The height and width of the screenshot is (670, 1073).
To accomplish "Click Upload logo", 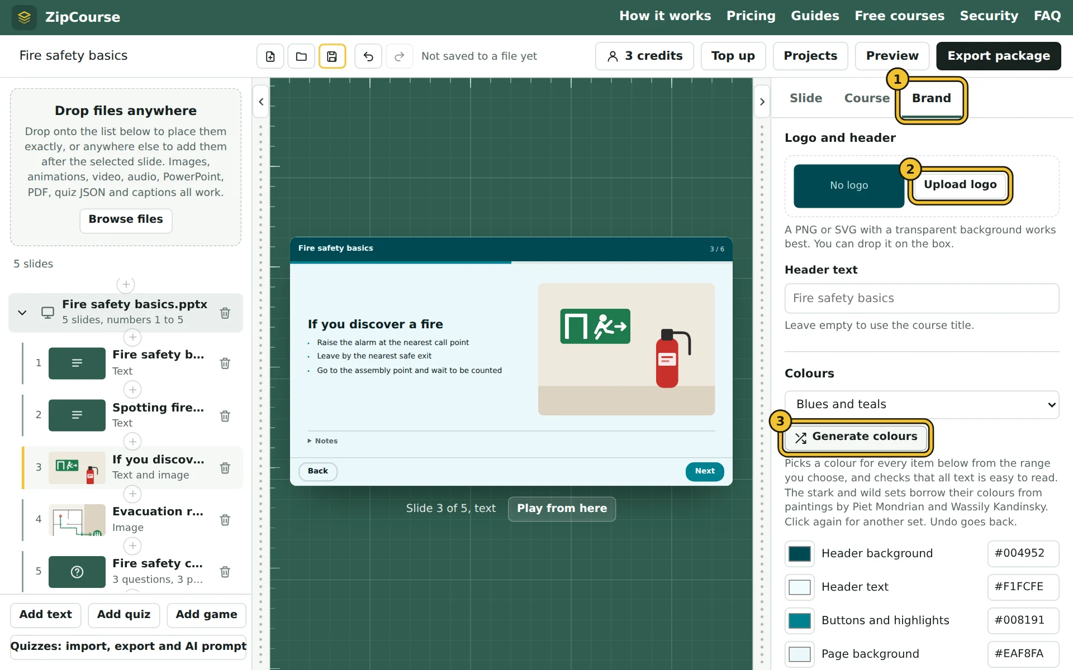I will (x=960, y=185).
